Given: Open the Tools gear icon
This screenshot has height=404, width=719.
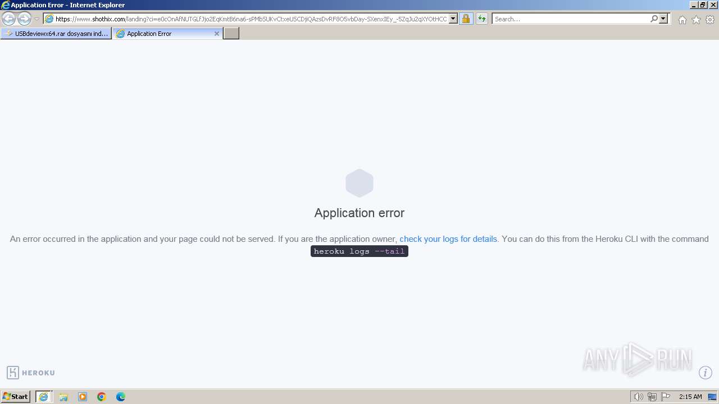Looking at the screenshot, I should (710, 20).
